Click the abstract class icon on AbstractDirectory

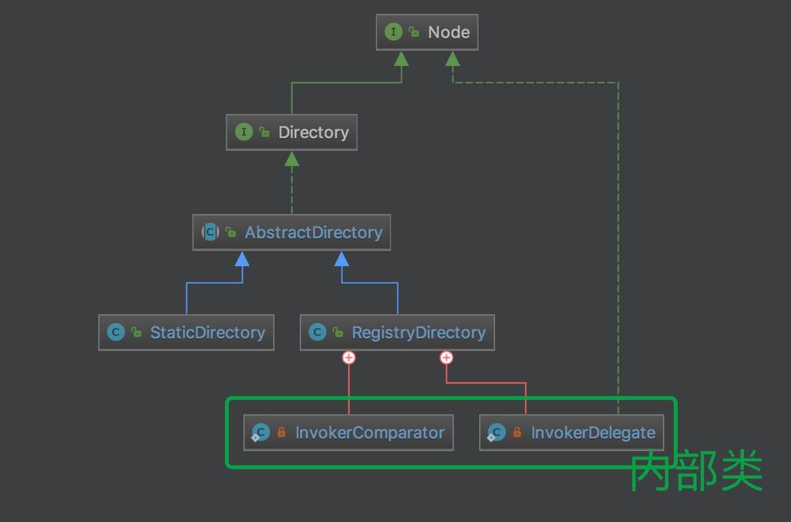click(210, 232)
